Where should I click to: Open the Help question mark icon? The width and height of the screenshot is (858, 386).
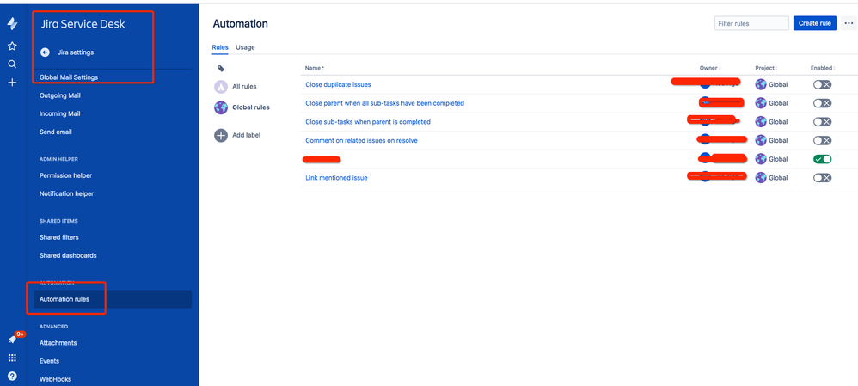[x=12, y=377]
